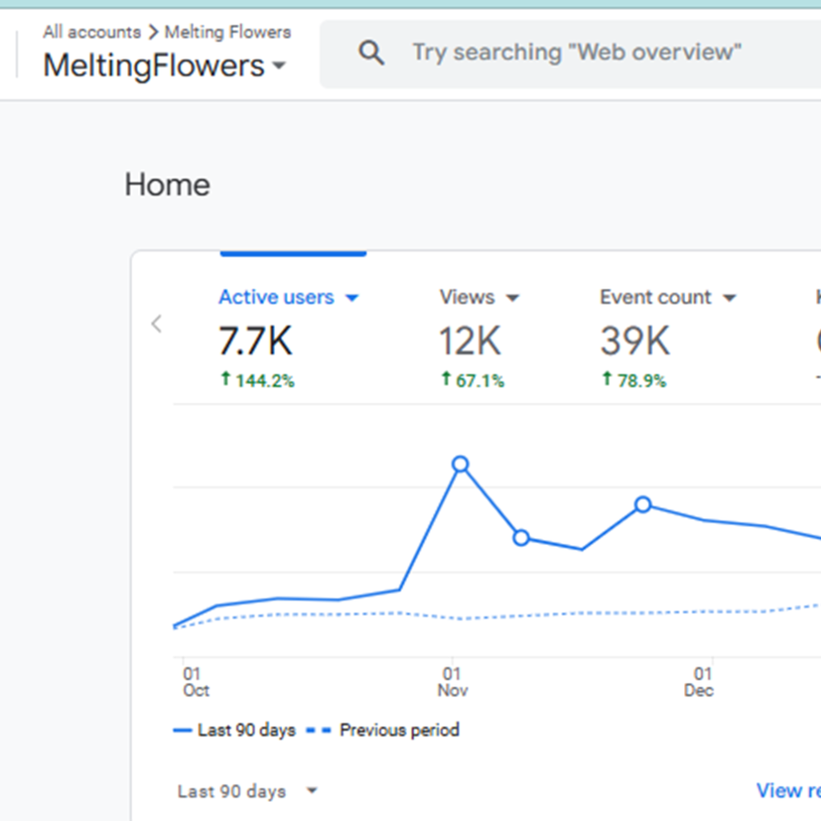Click the green up arrow beside 144.2%

(x=226, y=379)
